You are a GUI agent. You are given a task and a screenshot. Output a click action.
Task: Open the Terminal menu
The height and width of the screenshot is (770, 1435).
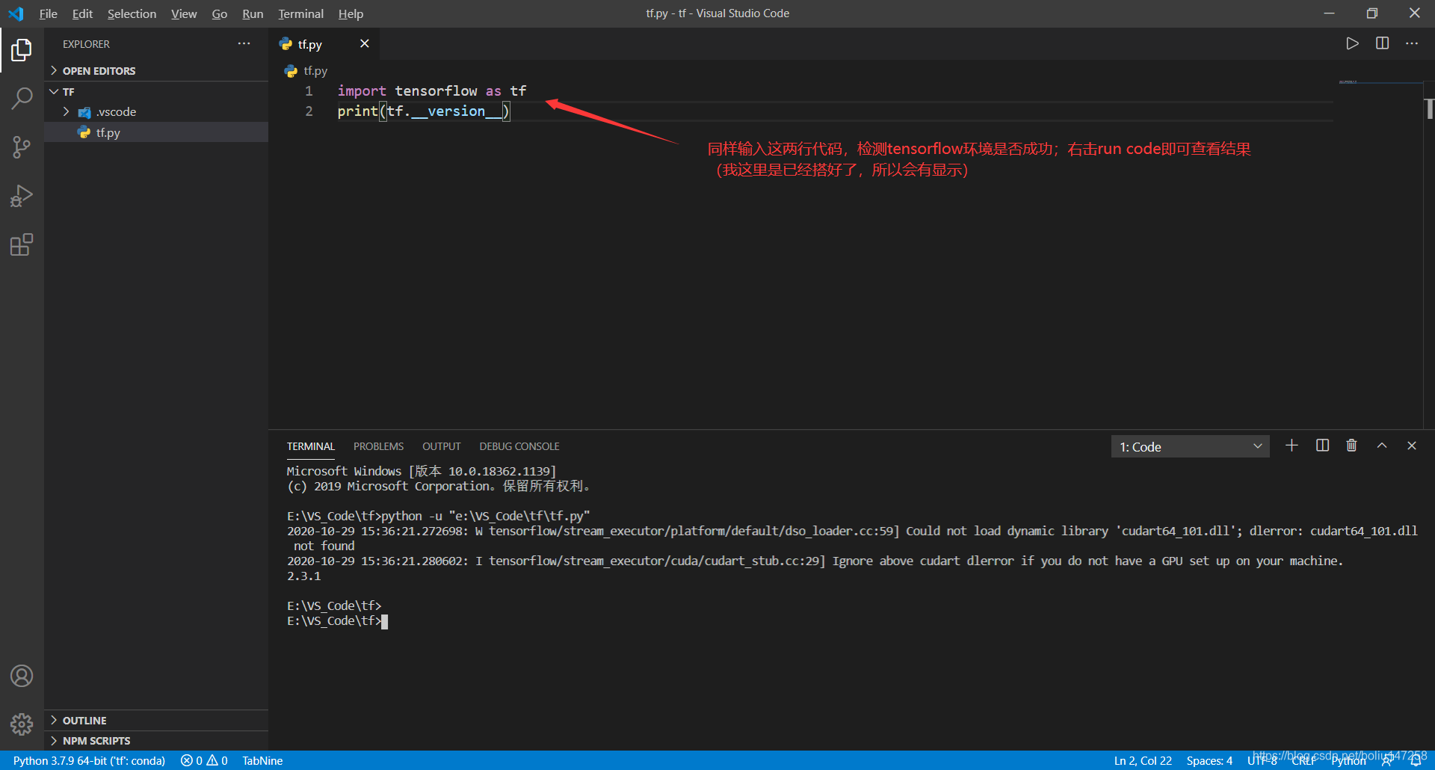[x=300, y=13]
